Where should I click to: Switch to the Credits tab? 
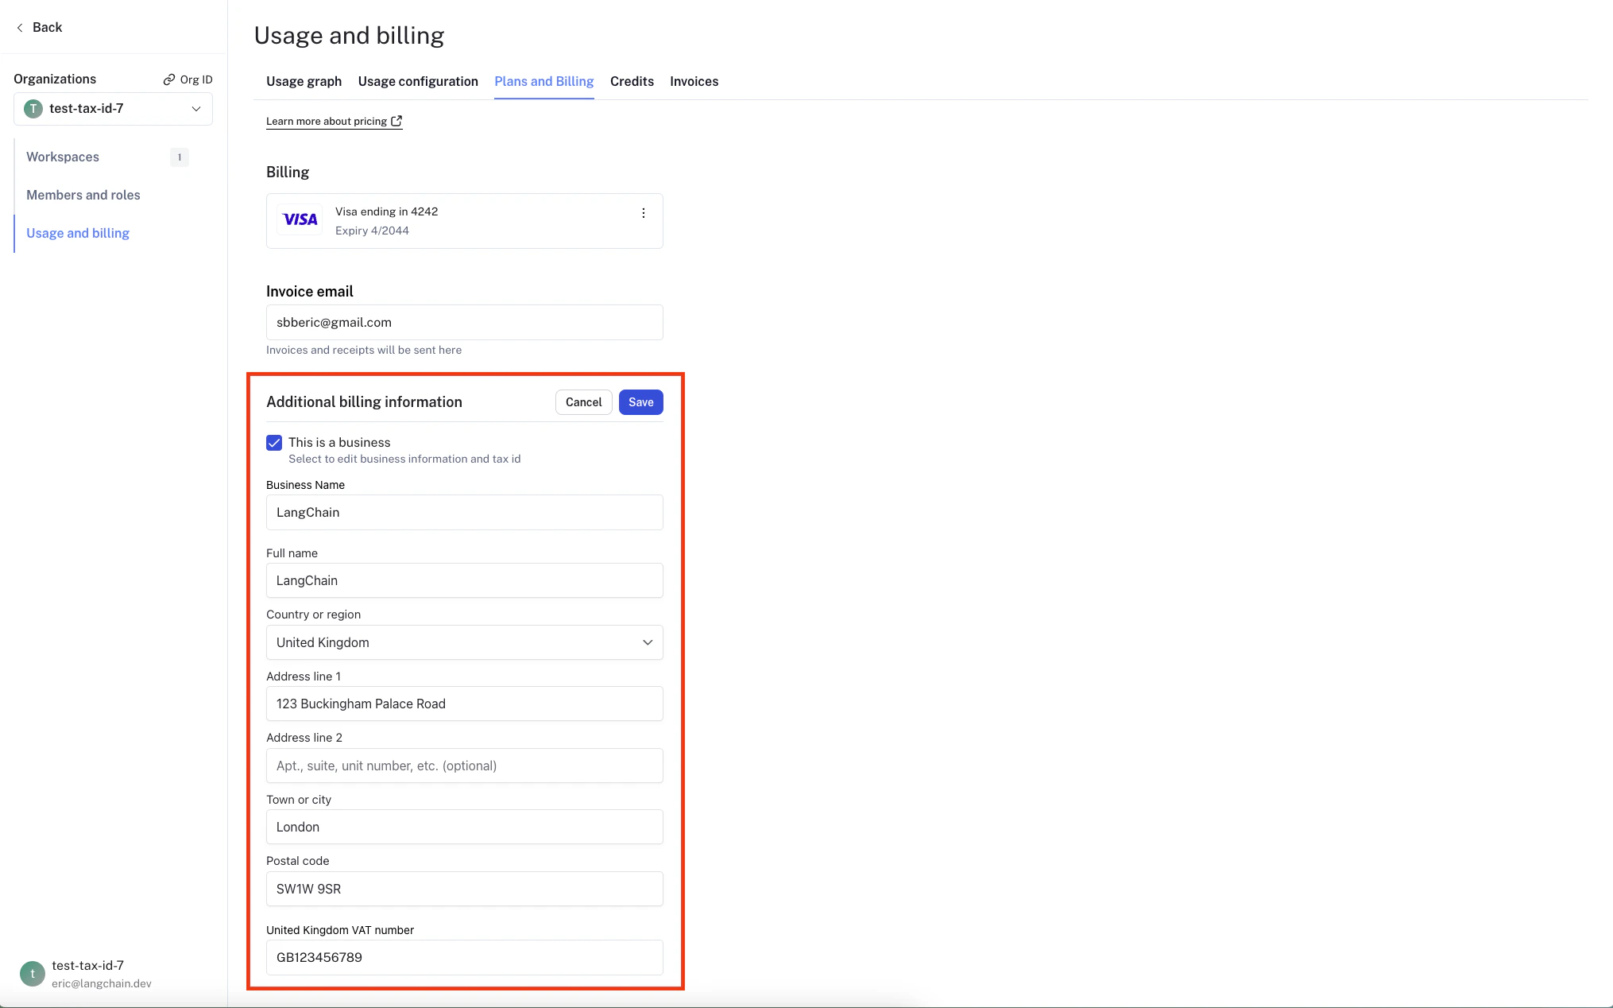(632, 82)
